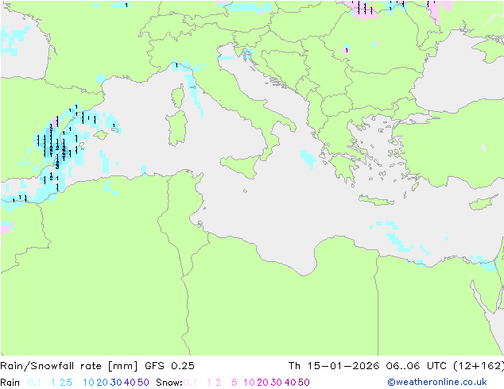Viewport: 504px width, 389px height.
Task: Open the ©weatheronline.co.uk link
Action: pyautogui.click(x=437, y=382)
